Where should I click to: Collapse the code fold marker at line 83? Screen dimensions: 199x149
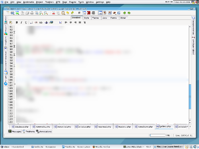coord(14,32)
